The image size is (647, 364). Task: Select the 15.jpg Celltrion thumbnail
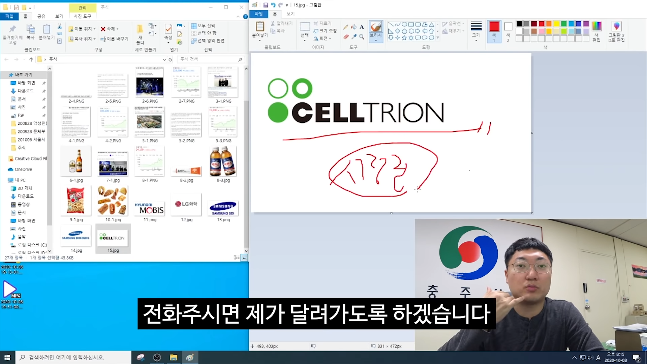tap(113, 238)
